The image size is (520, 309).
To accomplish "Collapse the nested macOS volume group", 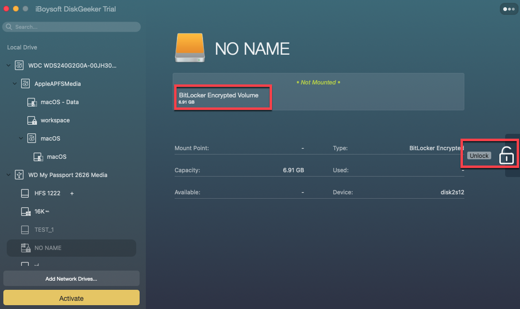I will [x=21, y=139].
